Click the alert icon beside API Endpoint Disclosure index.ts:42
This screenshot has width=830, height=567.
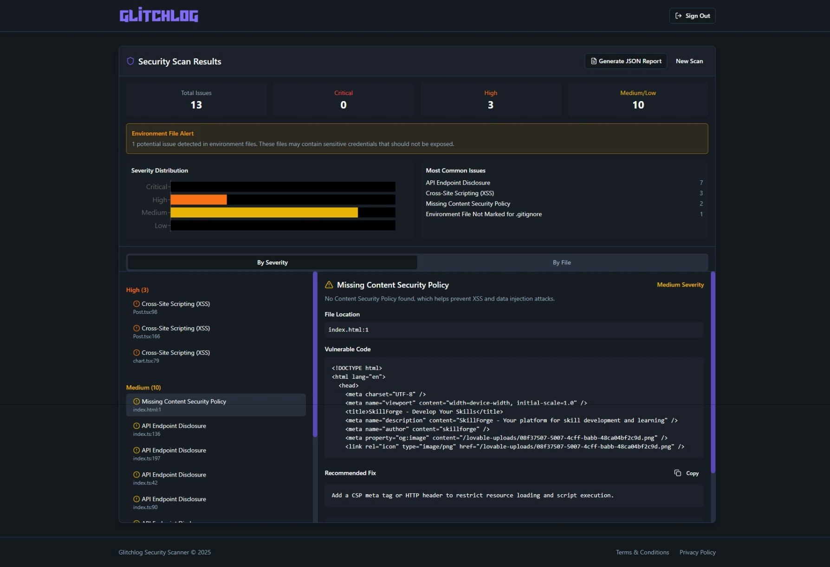click(x=136, y=474)
